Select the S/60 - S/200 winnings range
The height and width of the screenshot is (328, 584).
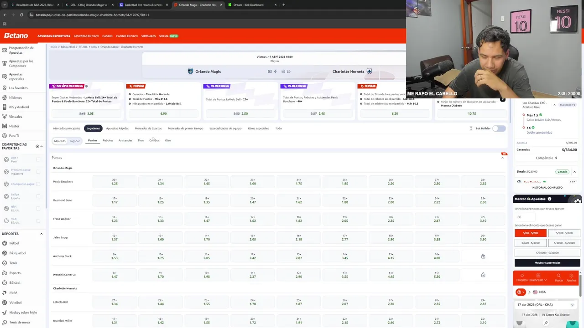[531, 233]
